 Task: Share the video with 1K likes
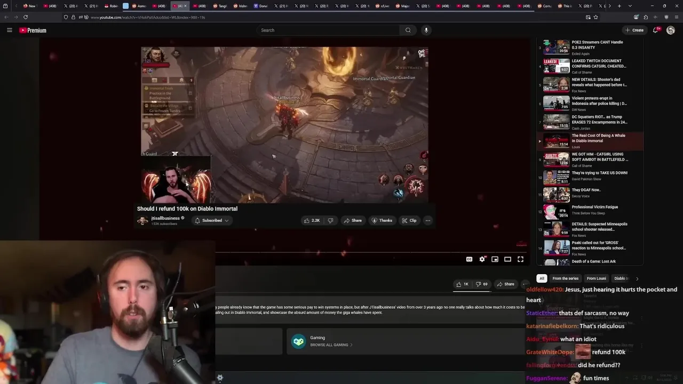pyautogui.click(x=505, y=284)
